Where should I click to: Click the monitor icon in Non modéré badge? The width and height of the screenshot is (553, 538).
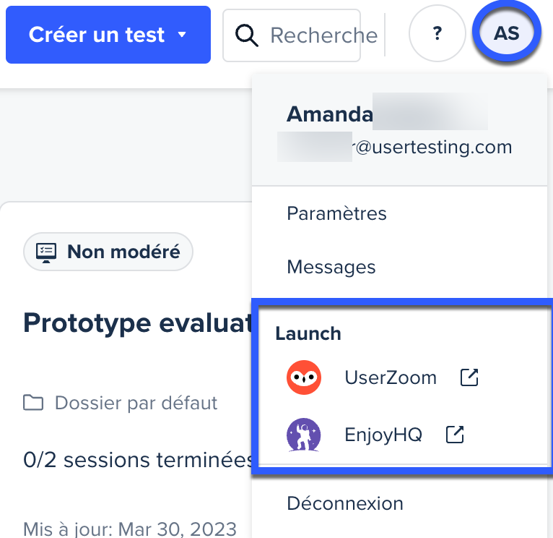46,252
